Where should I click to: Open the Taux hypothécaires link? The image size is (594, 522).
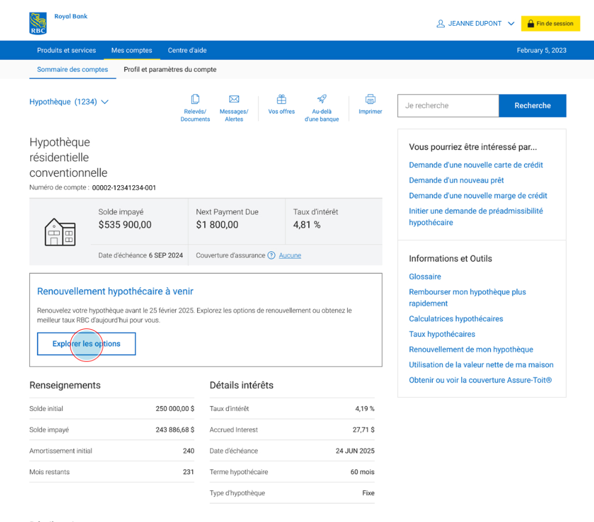tap(442, 334)
